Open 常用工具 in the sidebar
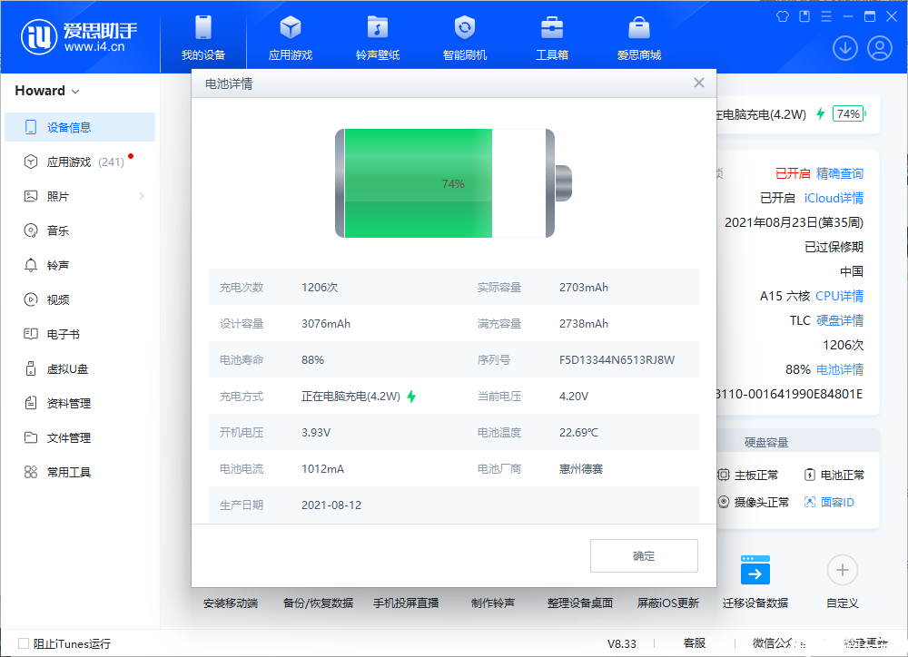This screenshot has width=908, height=657. click(x=80, y=473)
